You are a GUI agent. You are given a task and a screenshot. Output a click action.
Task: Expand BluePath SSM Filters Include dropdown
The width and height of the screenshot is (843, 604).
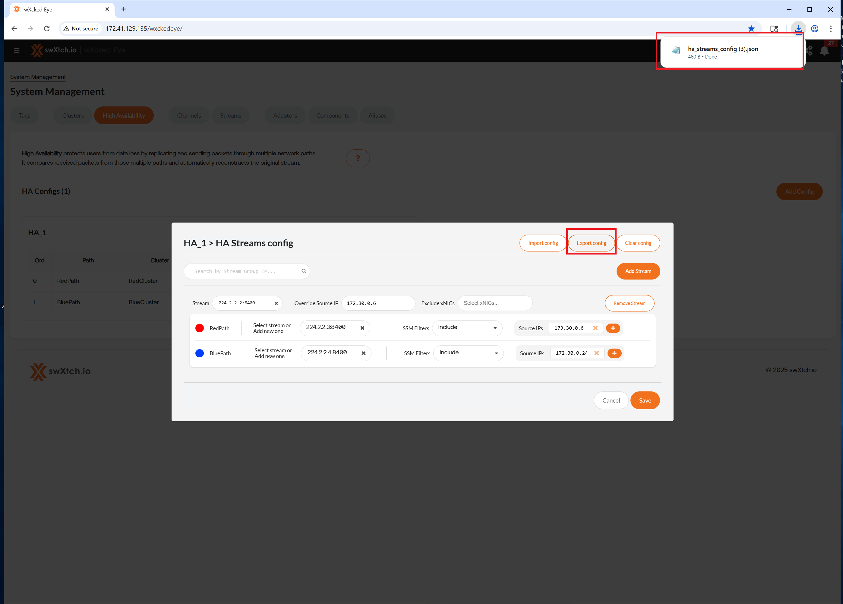(x=468, y=353)
